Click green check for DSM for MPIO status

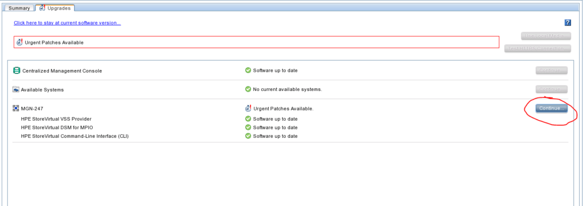click(248, 127)
